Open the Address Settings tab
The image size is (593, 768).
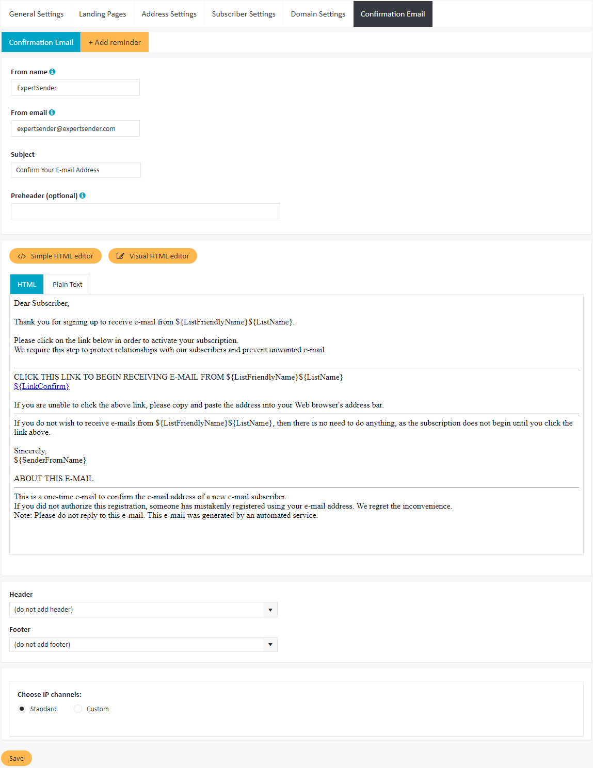pos(169,14)
